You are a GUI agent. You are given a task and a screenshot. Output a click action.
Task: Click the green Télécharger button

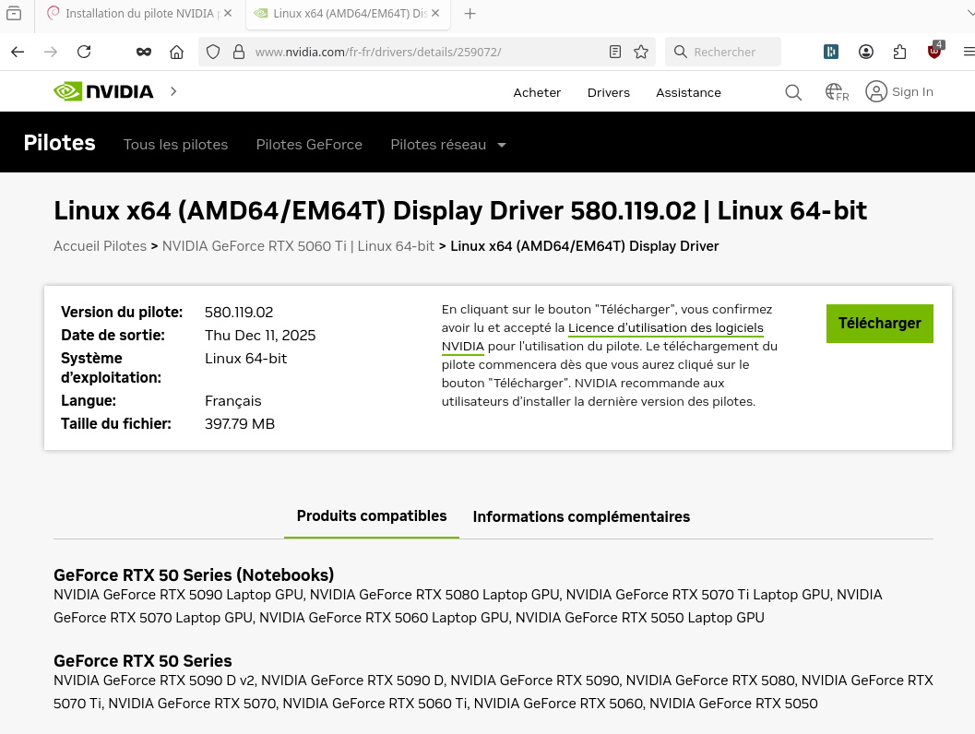coord(879,324)
